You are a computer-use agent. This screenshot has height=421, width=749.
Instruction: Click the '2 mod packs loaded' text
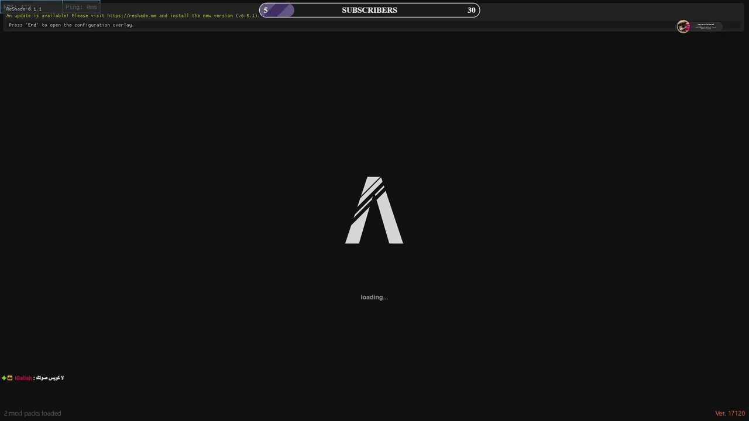click(32, 413)
